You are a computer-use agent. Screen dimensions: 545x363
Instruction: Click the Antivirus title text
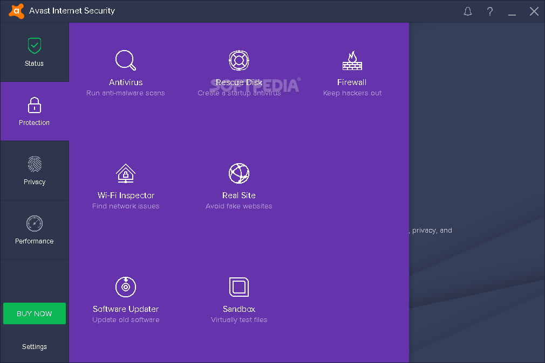click(x=126, y=82)
